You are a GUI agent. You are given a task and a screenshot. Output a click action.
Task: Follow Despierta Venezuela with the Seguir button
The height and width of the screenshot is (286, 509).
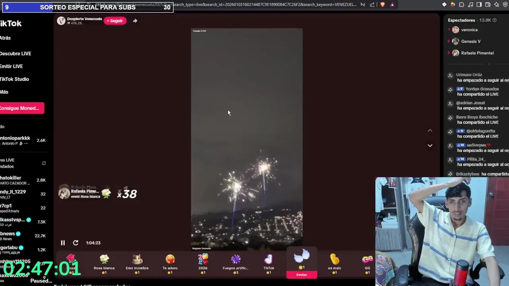[115, 21]
